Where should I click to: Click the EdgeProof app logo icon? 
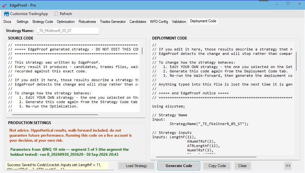click(x=4, y=5)
